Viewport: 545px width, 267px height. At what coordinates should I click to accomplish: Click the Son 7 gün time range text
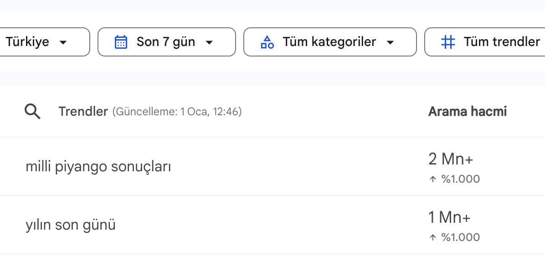pos(166,42)
